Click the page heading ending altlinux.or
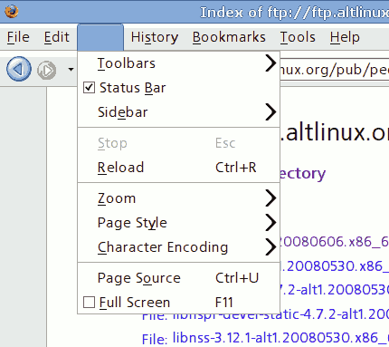Viewport: 389px width, 347px height. coord(334,133)
